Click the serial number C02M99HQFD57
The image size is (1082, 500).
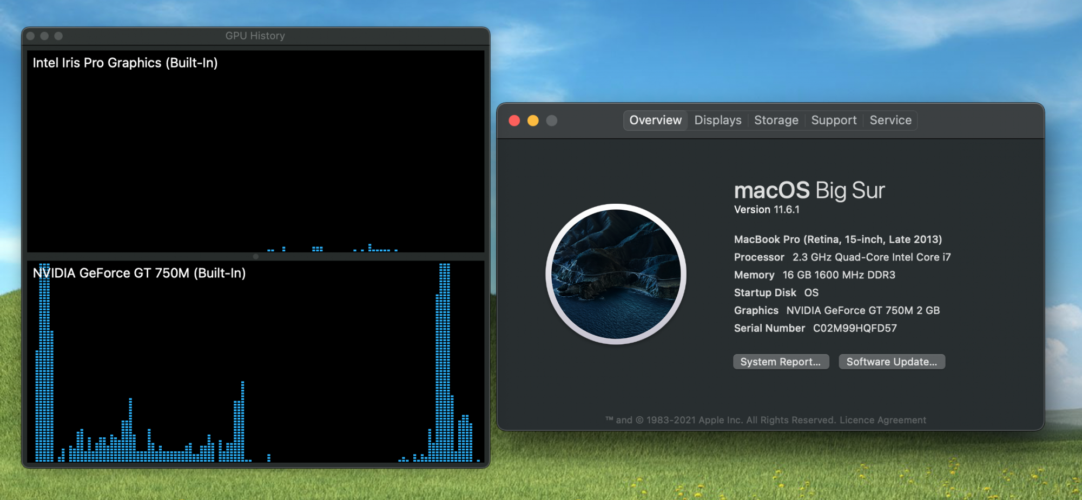[855, 328]
